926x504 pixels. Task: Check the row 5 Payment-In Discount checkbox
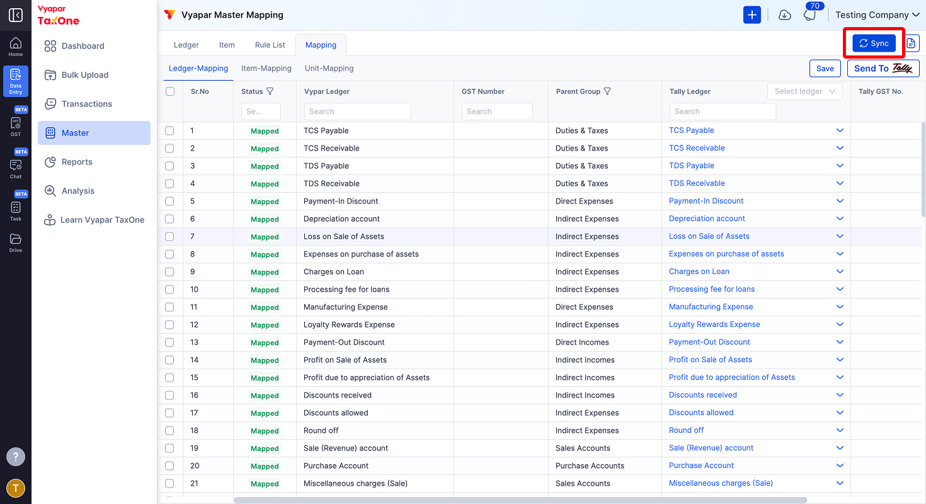pos(169,201)
